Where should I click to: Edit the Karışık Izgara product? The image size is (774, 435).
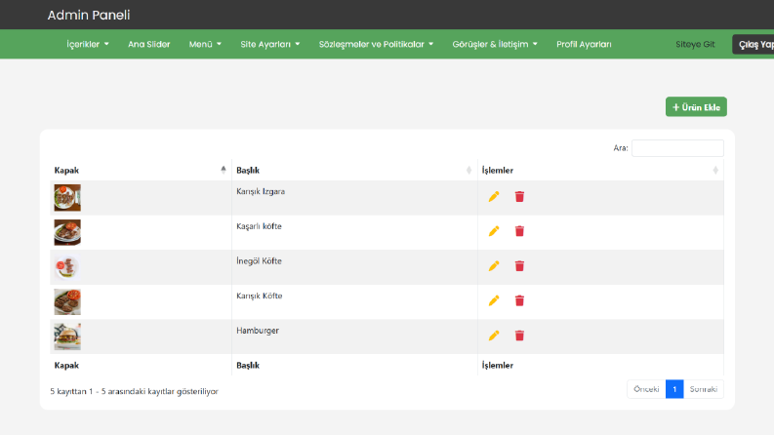[494, 197]
